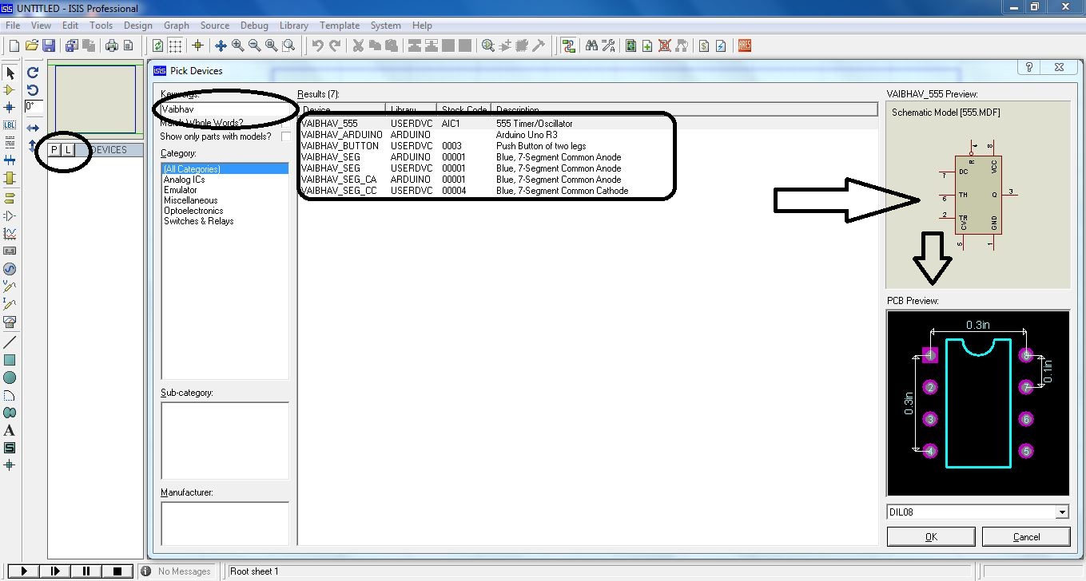Pause the simulation

tap(86, 571)
